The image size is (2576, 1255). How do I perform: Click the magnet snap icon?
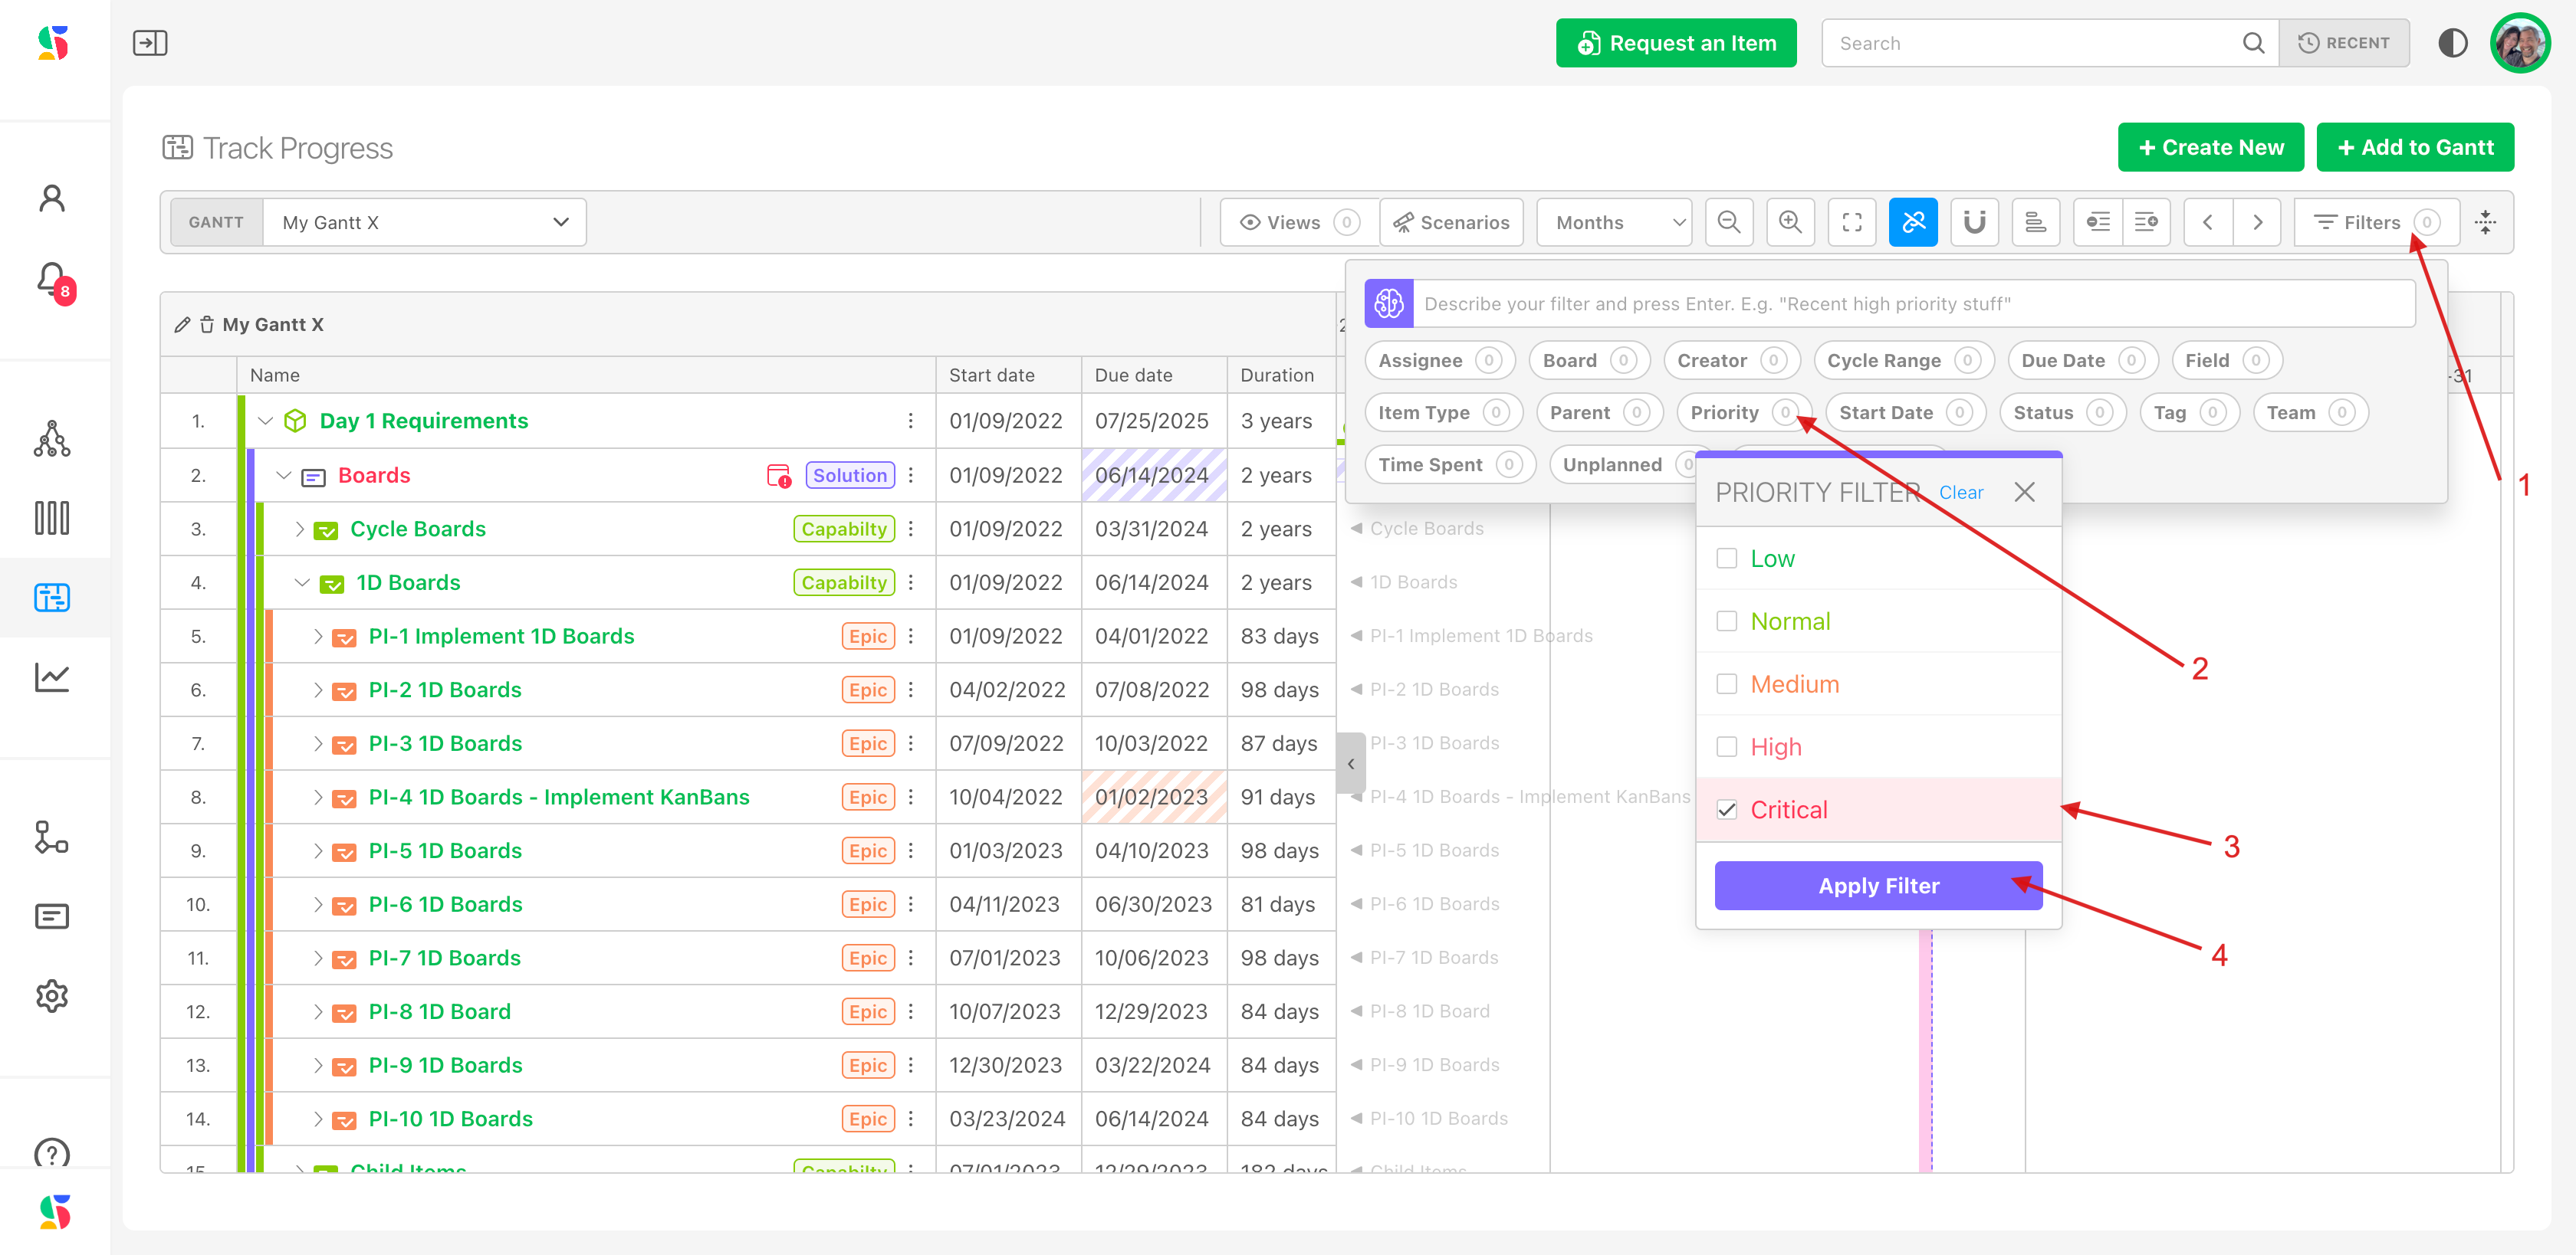(1973, 222)
